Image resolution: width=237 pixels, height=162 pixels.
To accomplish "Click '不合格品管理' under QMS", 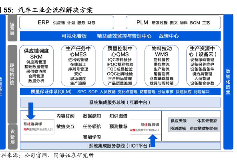I will click(x=120, y=78).
